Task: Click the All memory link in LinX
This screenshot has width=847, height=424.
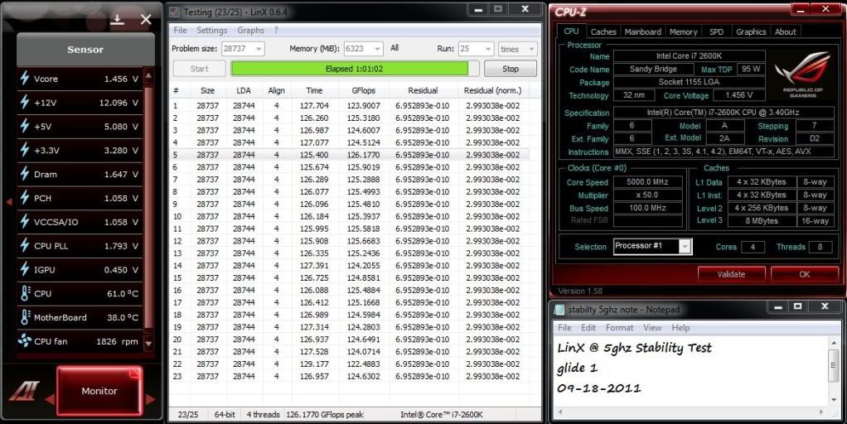Action: [394, 48]
